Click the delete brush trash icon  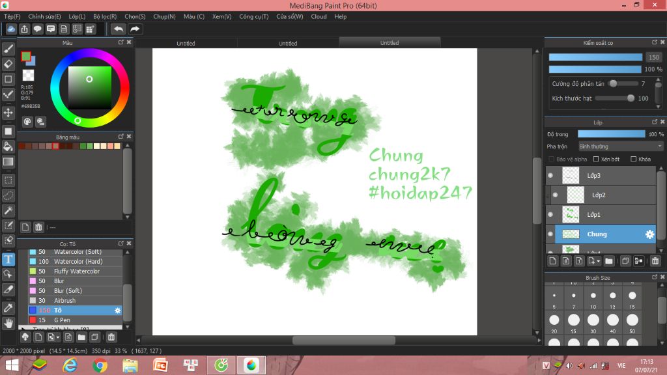(111, 337)
